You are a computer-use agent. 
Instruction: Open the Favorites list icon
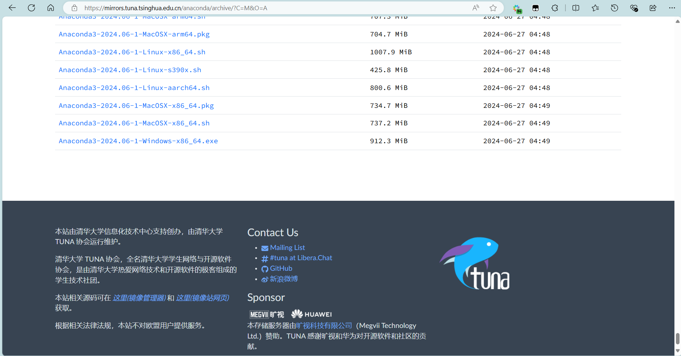click(595, 8)
